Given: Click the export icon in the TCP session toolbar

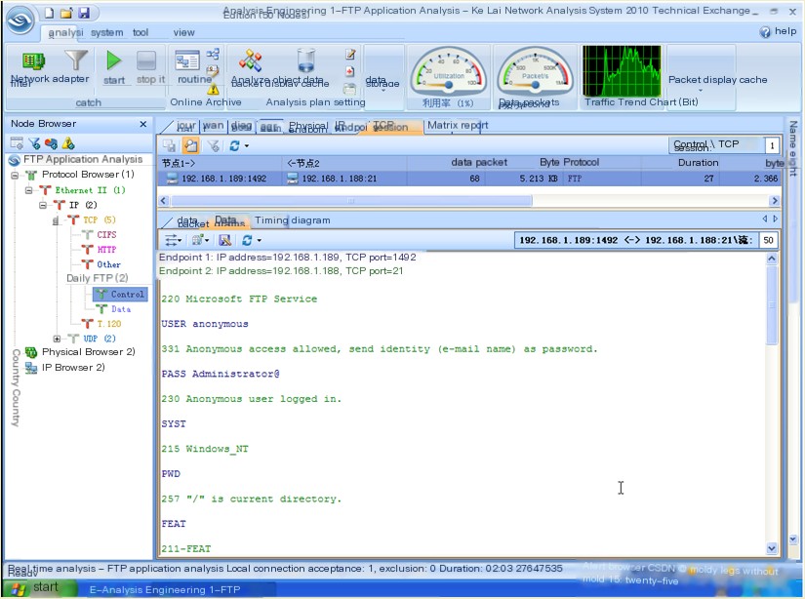Looking at the screenshot, I should tap(169, 145).
